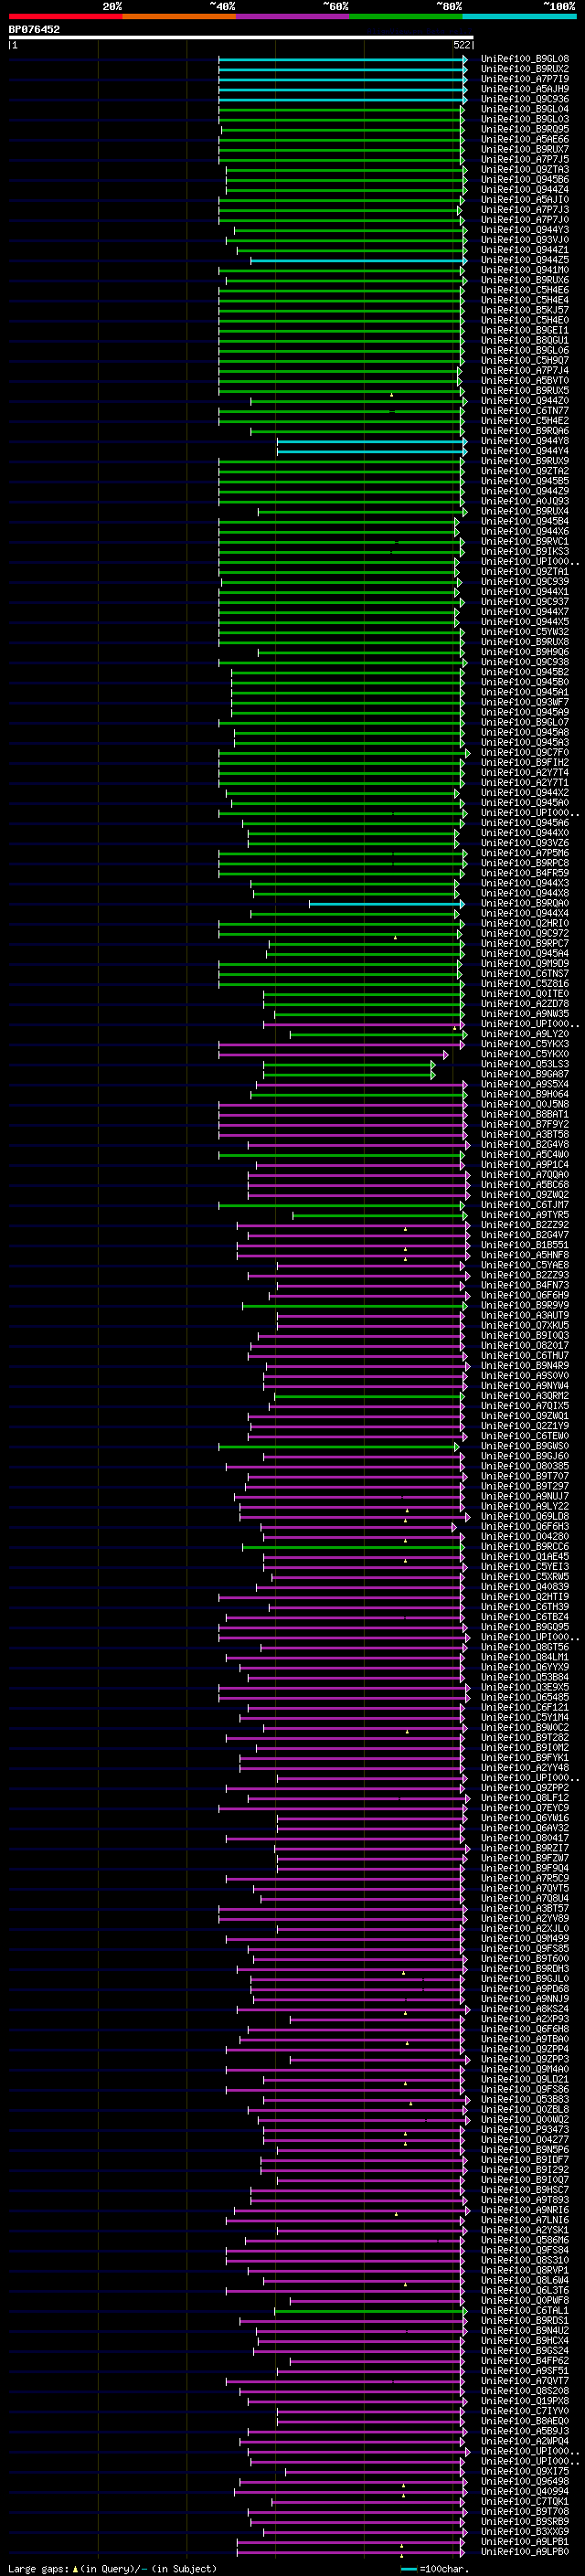Viewport: 585px width, 2576px height.
Task: Click hit label UniRef100_B1B551
Action: point(524,1245)
